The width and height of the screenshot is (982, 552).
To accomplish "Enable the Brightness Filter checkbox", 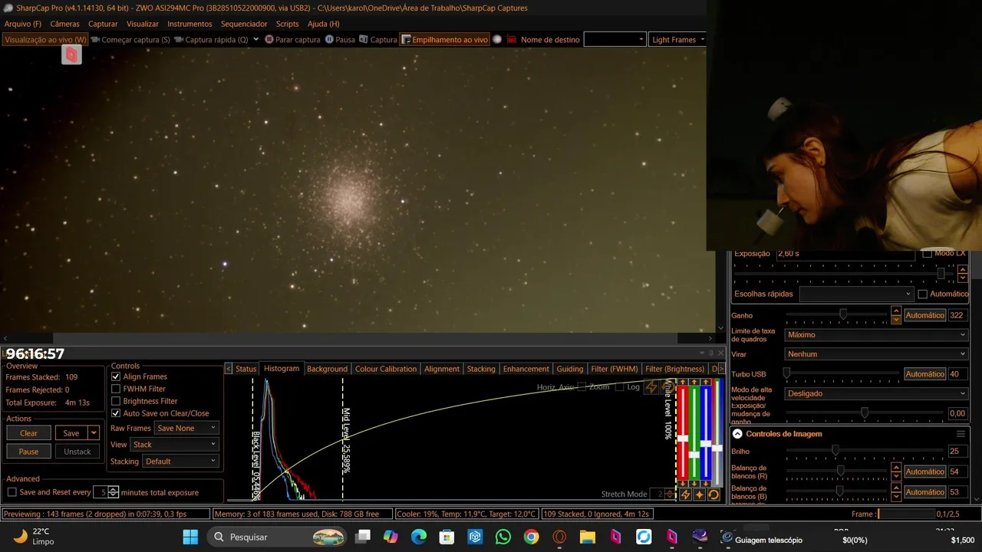I will tap(116, 401).
